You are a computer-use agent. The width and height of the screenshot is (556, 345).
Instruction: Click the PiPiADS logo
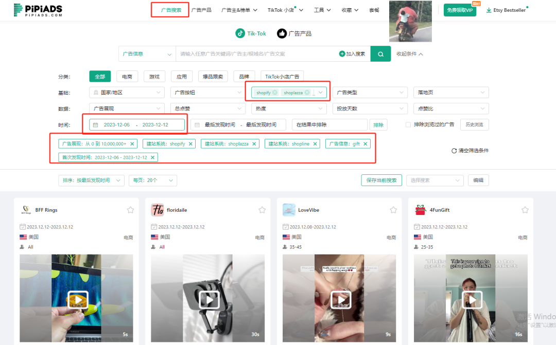pyautogui.click(x=38, y=10)
